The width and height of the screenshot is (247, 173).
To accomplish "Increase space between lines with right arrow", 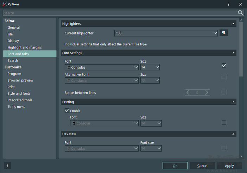I will click(207, 92).
